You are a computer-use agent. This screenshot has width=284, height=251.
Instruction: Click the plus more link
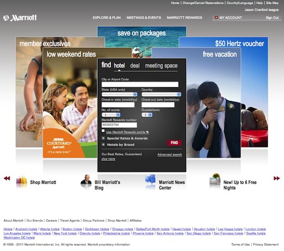click(108, 159)
